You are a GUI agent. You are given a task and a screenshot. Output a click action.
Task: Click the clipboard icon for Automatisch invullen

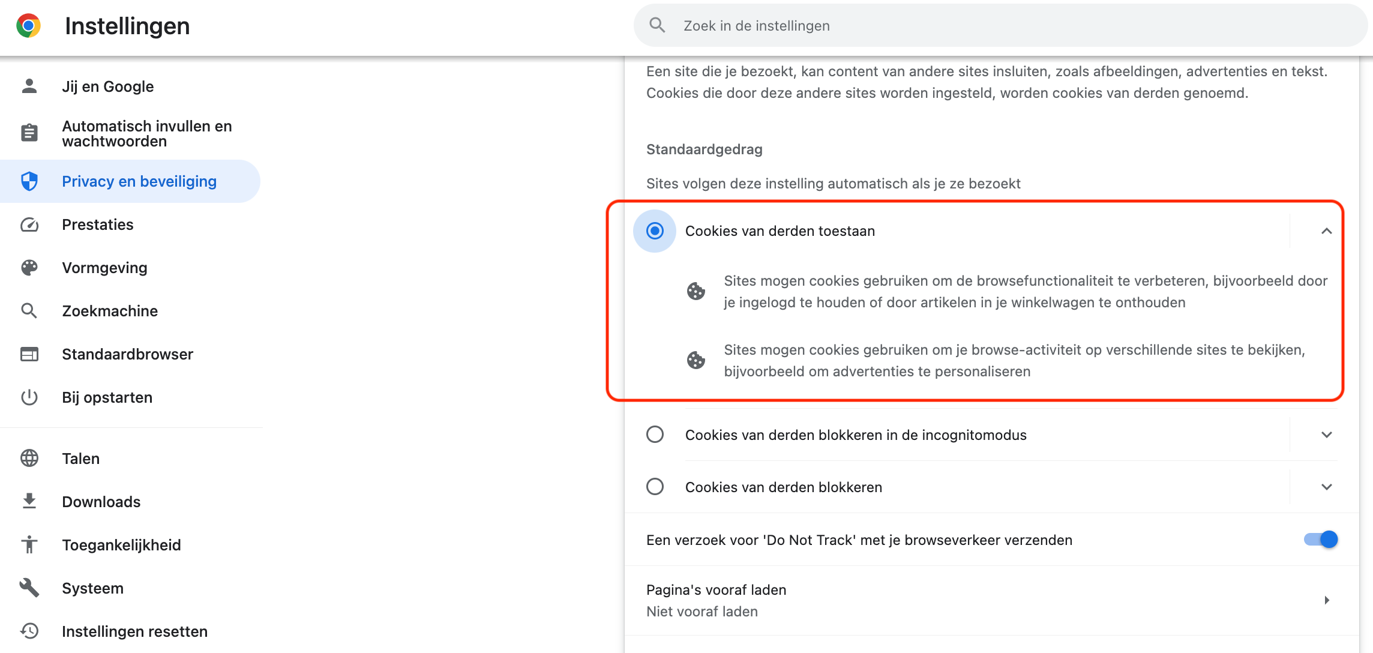click(x=29, y=133)
